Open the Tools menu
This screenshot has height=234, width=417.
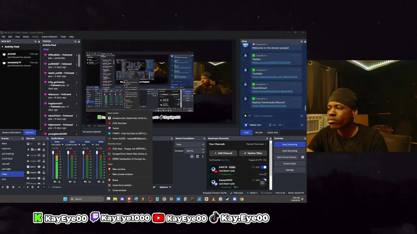(x=63, y=37)
